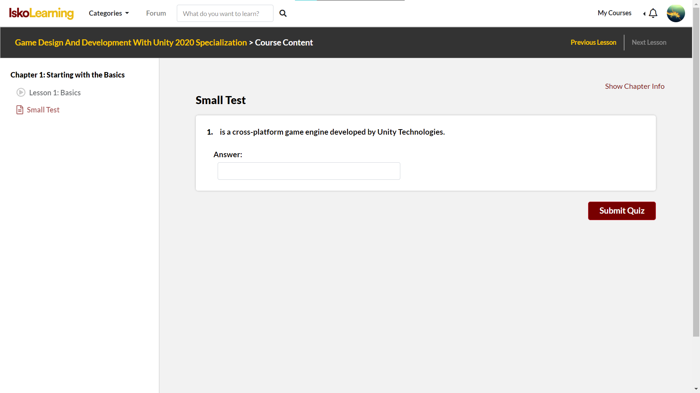Select Small Test in sidebar
The image size is (700, 393).
coord(43,110)
